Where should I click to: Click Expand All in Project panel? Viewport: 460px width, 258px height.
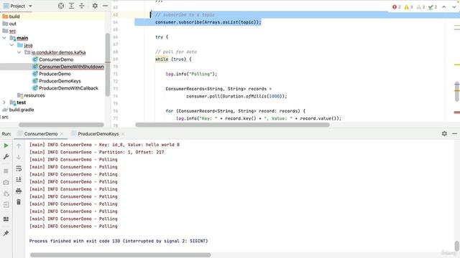coord(71,6)
